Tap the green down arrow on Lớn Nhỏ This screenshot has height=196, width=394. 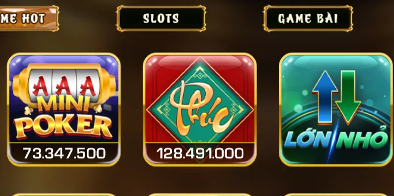pyautogui.click(x=348, y=98)
